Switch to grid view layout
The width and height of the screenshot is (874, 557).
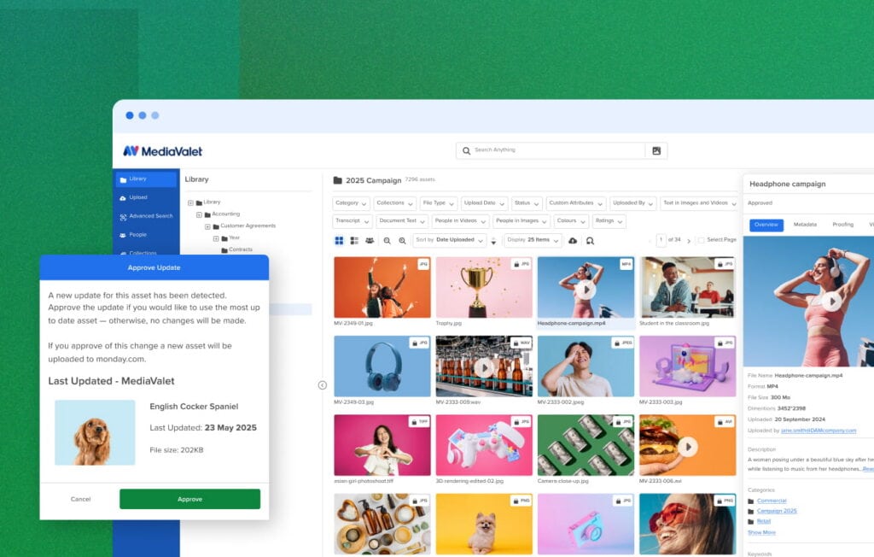coord(339,241)
